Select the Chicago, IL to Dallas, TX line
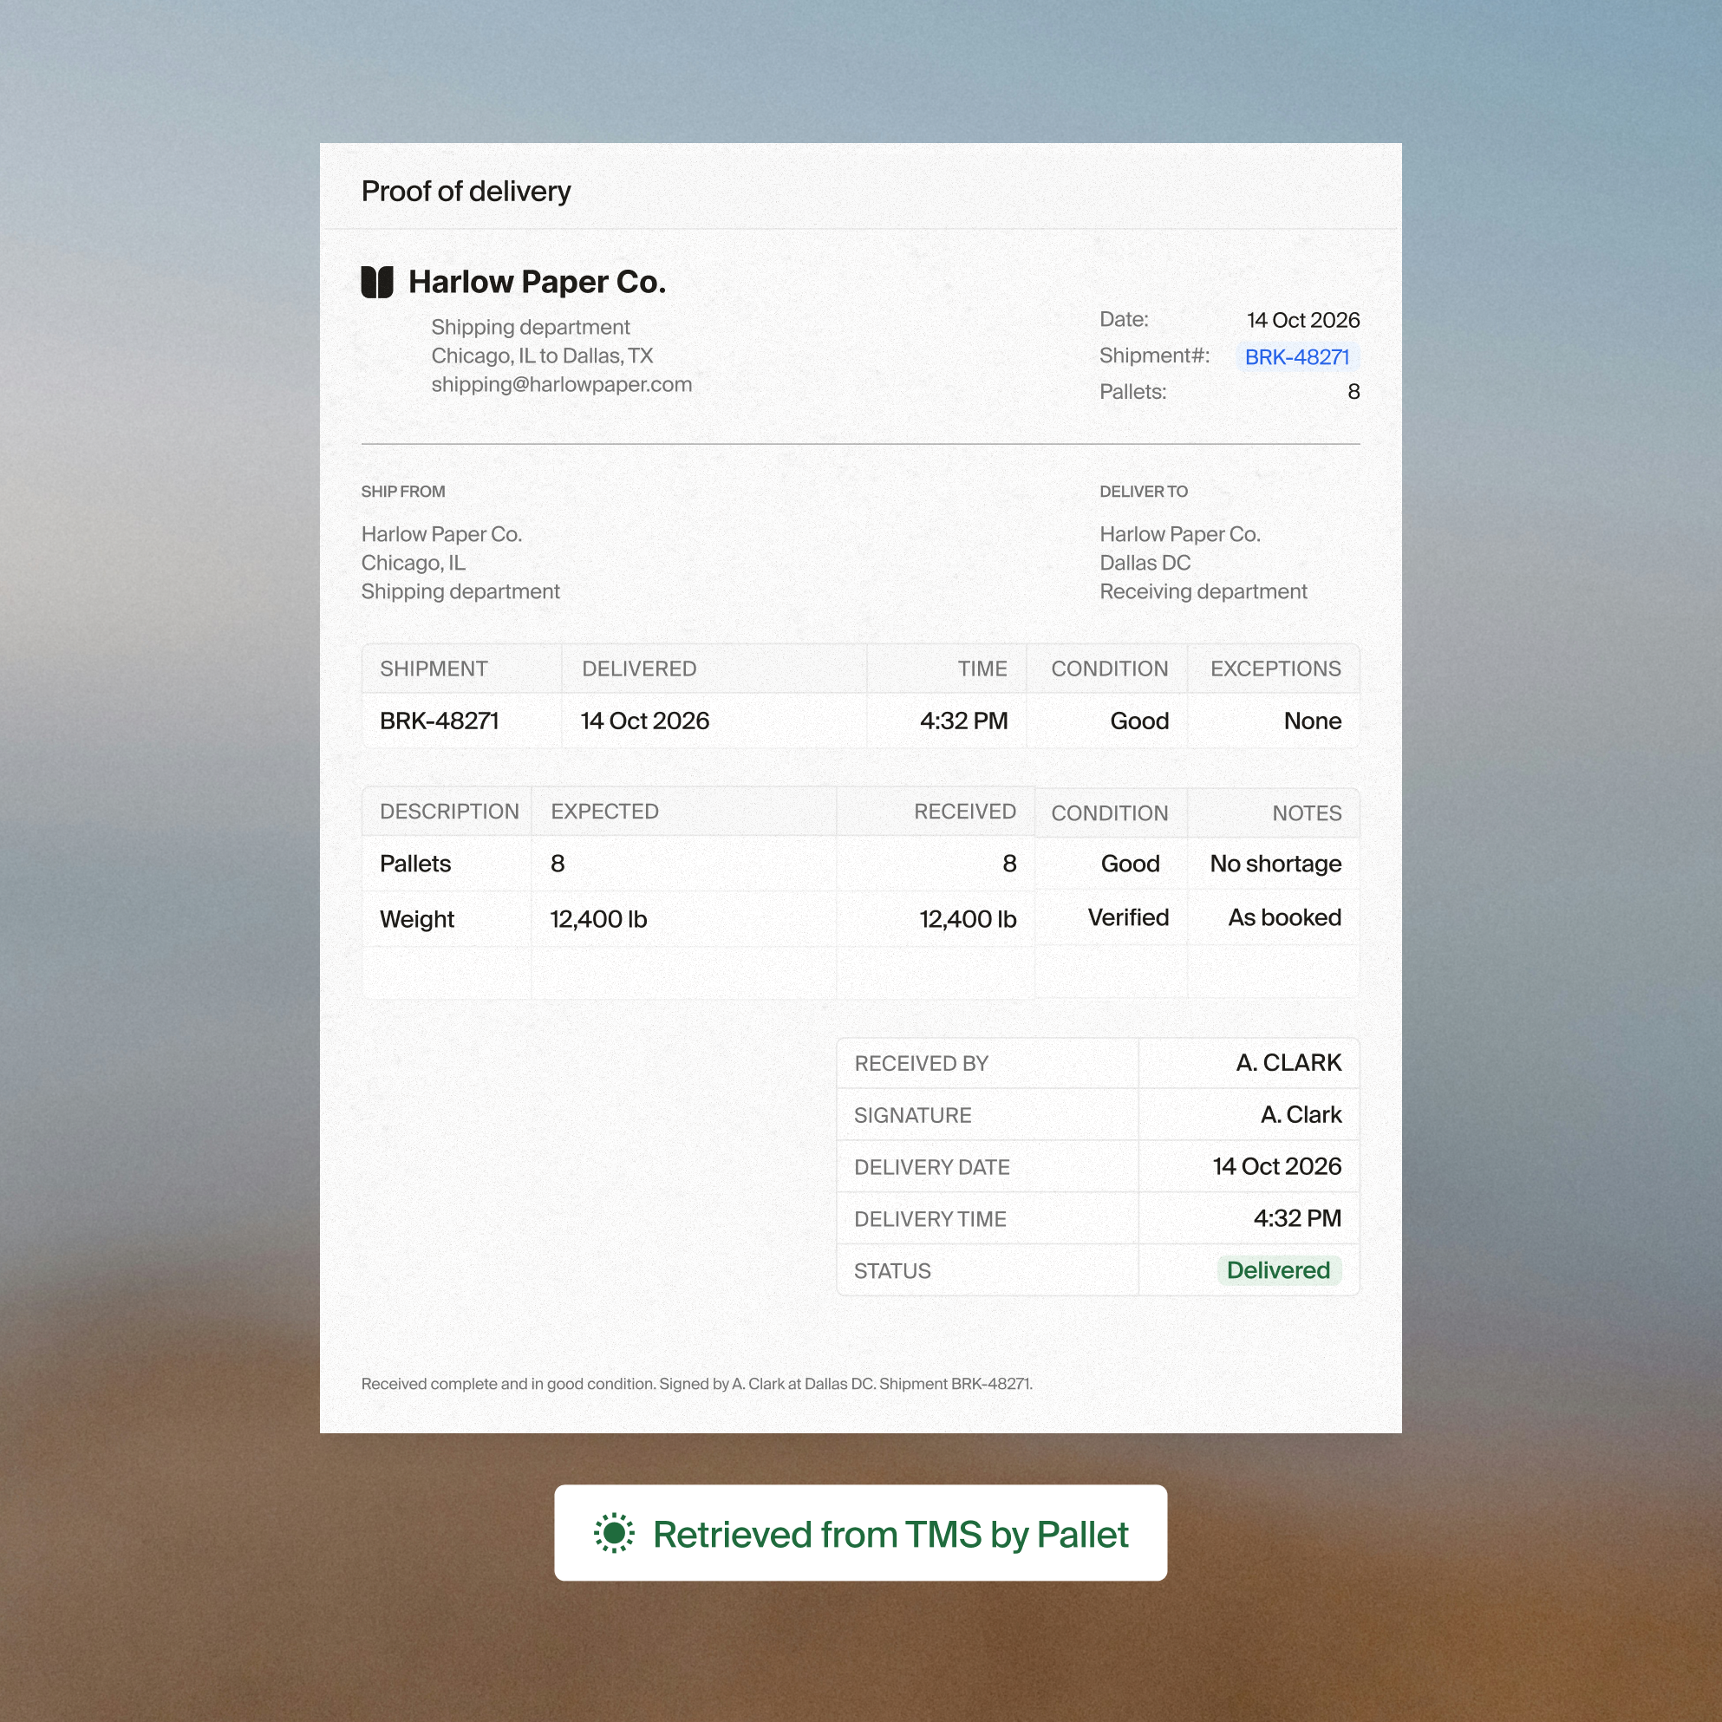 [542, 355]
